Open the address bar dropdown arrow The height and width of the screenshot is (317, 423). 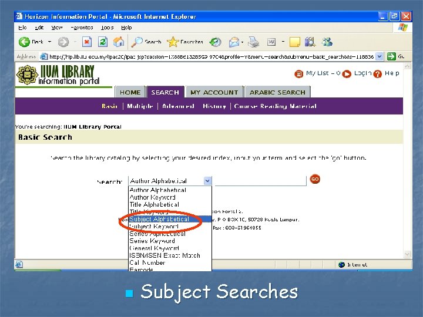(x=380, y=56)
